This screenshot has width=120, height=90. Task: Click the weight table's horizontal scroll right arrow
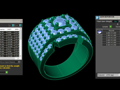click(x=18, y=58)
